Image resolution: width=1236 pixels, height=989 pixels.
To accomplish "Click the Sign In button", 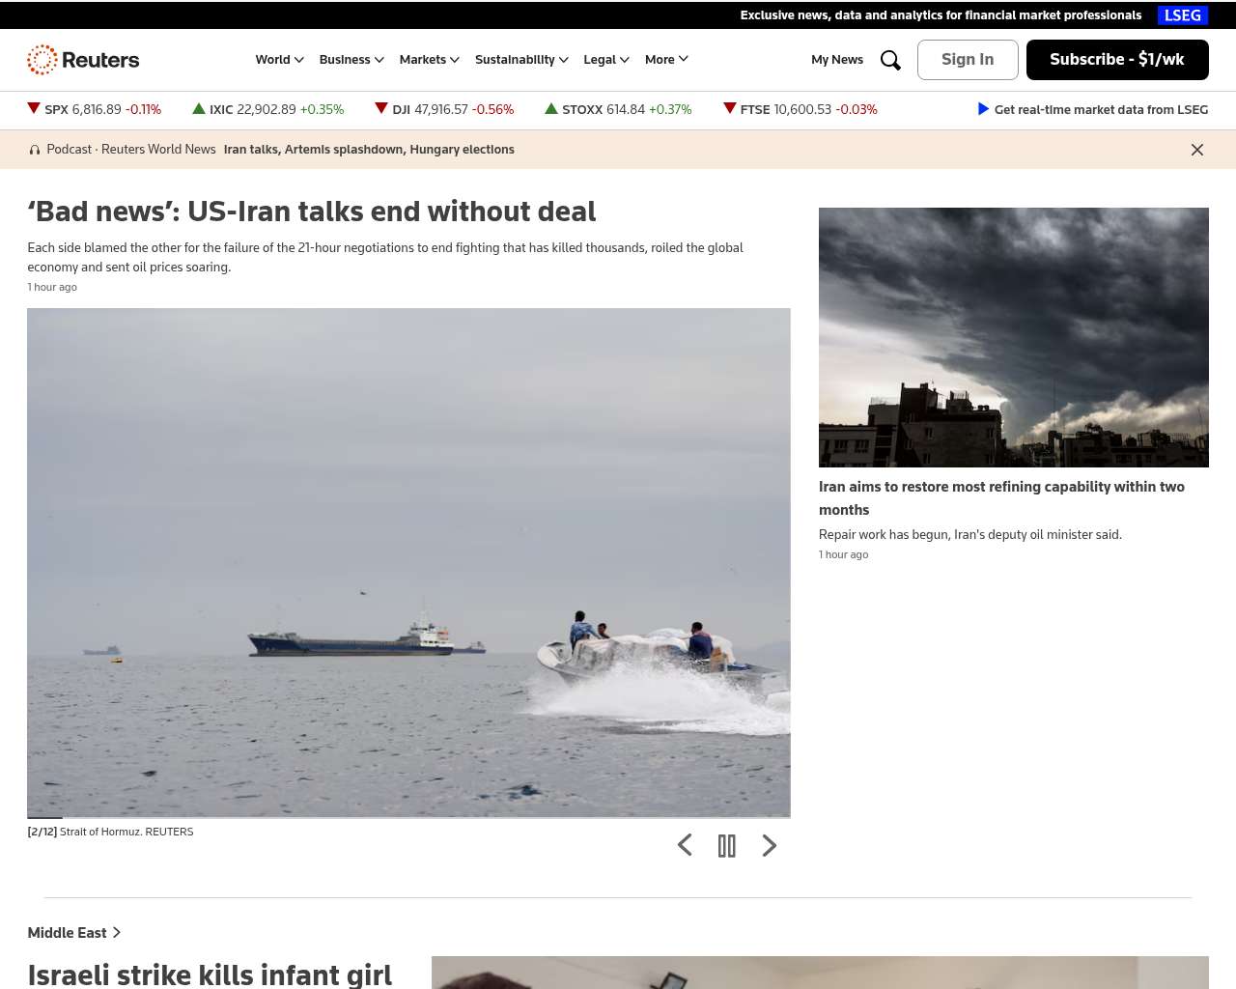I will (x=967, y=60).
